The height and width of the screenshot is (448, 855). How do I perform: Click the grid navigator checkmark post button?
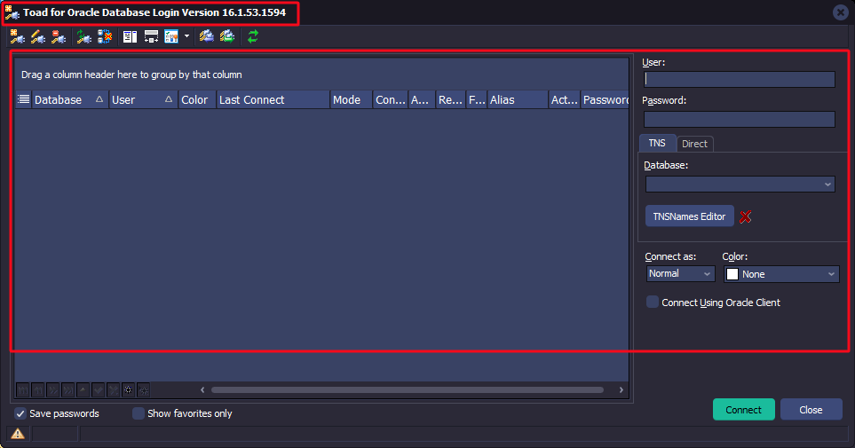pyautogui.click(x=99, y=390)
